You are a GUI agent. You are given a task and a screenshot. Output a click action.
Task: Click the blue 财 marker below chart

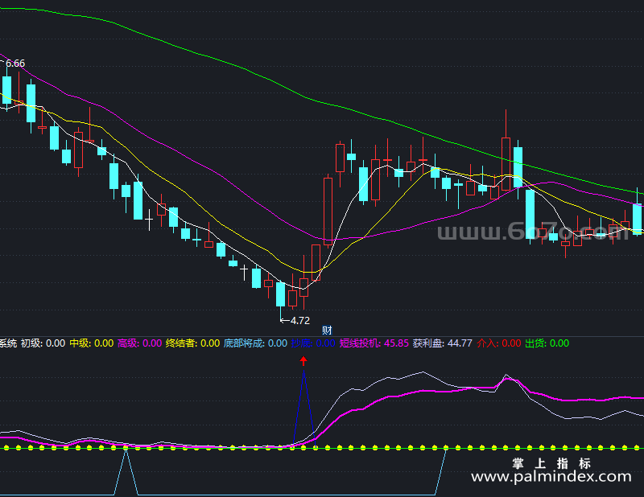327,330
